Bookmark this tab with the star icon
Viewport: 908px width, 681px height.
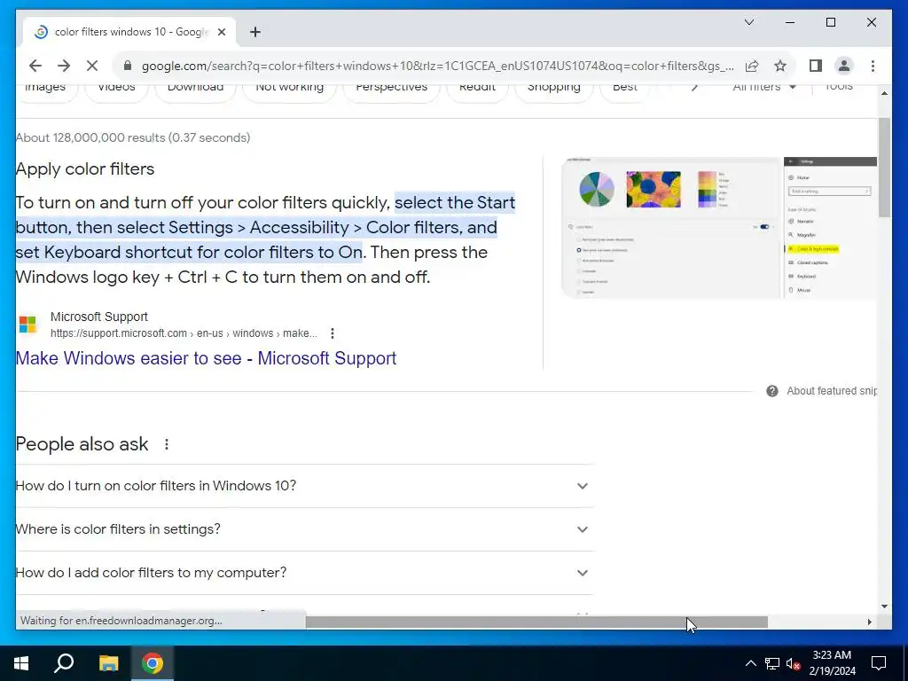point(780,66)
